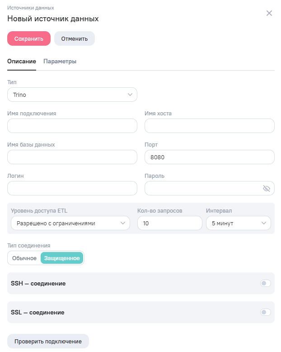281x352 pixels.
Task: Click the Отменить button
Action: [75, 38]
